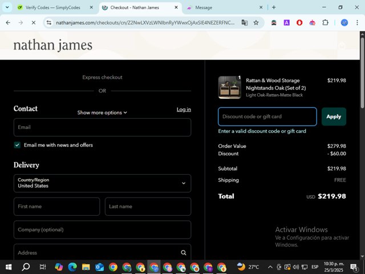Bookmark this page with the star icon
Image resolution: width=365 pixels, height=274 pixels.
256,23
